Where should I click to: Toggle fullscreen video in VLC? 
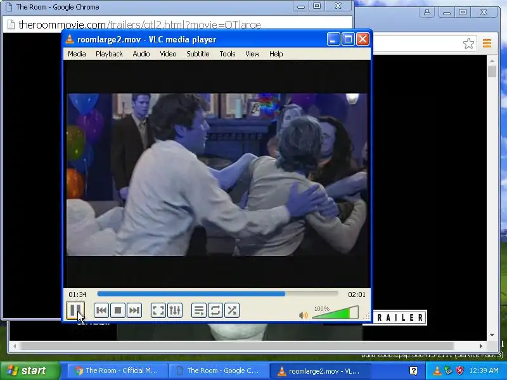tap(158, 310)
